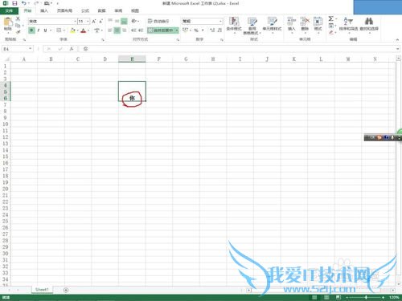The height and width of the screenshot is (301, 402).
Task: Open Conditional Formatting options
Action: [234, 25]
